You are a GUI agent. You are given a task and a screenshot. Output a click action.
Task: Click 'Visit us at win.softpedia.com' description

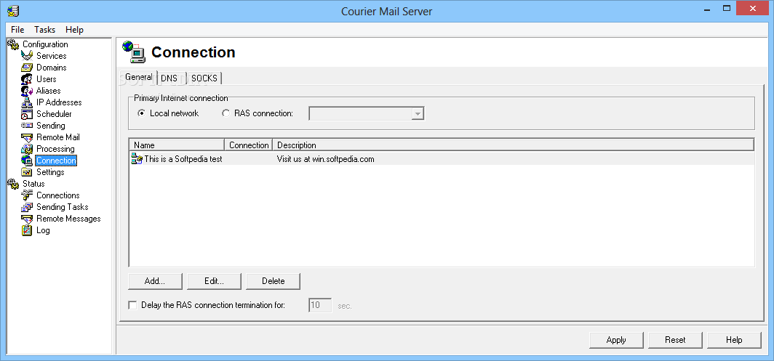(x=326, y=159)
